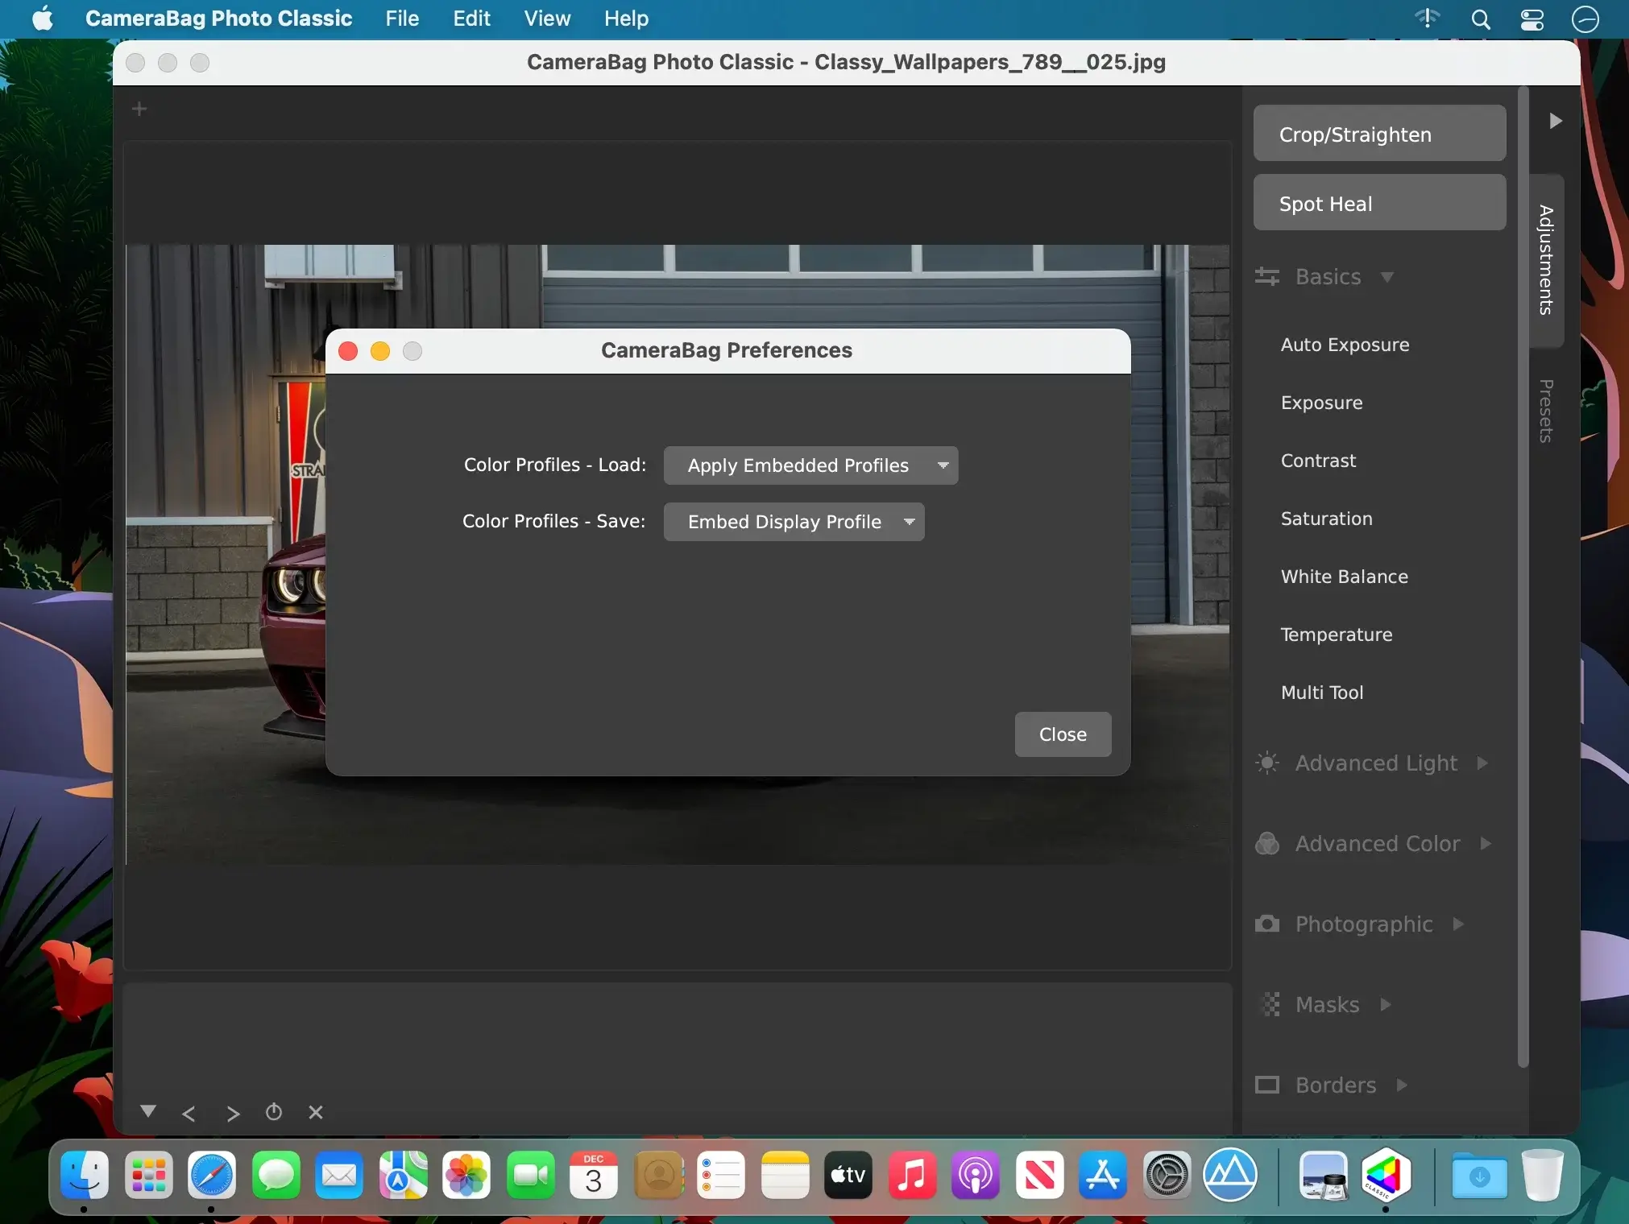Open the Help menu

[626, 19]
